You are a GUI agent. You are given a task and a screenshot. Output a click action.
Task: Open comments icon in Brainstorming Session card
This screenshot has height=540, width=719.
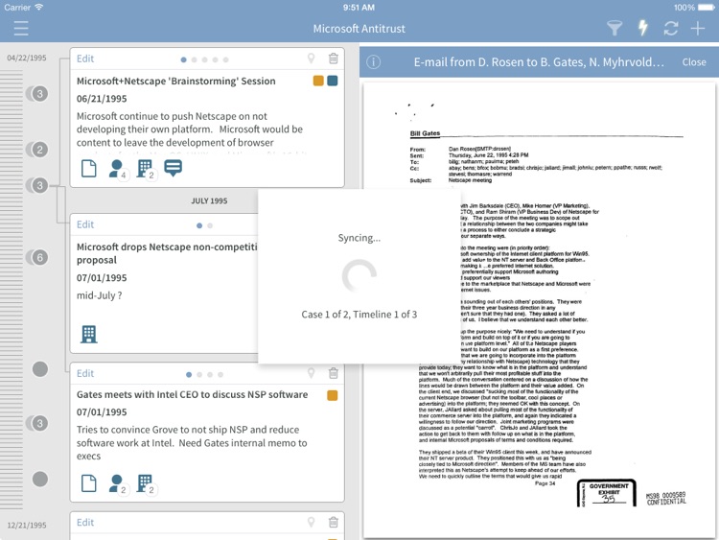(173, 168)
